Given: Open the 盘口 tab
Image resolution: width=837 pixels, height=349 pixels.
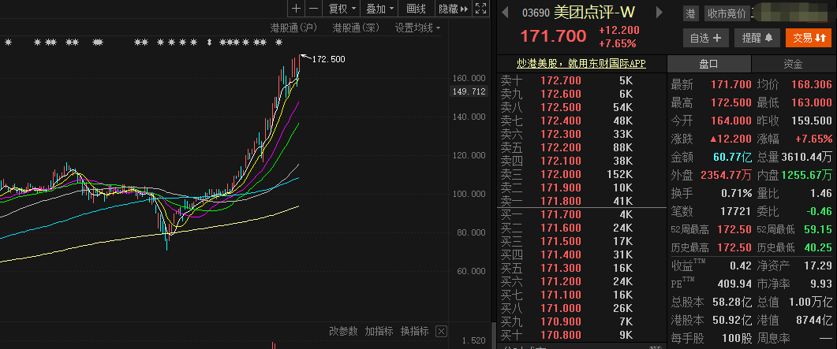Looking at the screenshot, I should [x=709, y=64].
